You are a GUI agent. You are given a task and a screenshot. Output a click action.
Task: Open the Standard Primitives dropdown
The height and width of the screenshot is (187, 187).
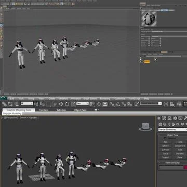click(x=172, y=129)
